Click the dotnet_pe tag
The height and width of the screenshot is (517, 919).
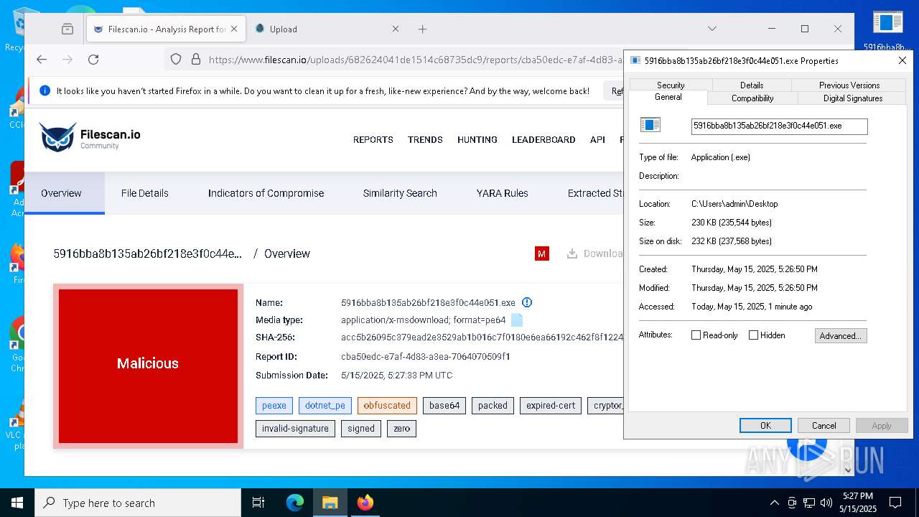click(x=325, y=406)
